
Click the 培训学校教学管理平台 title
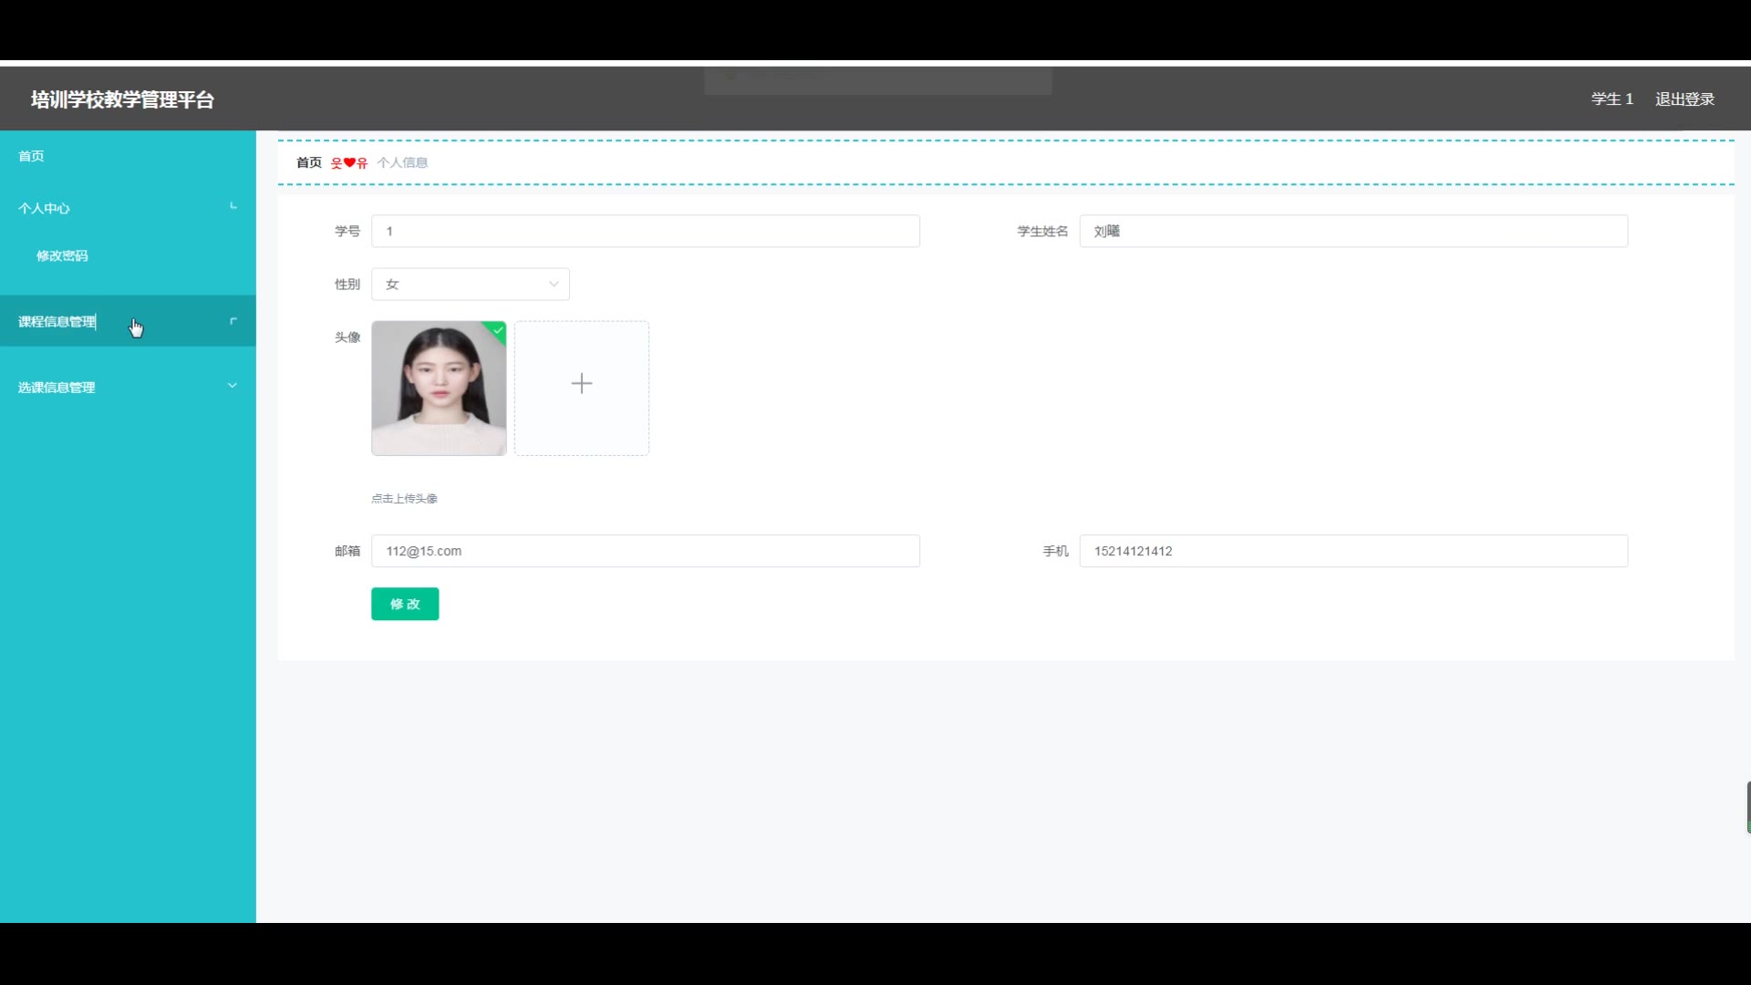[122, 99]
